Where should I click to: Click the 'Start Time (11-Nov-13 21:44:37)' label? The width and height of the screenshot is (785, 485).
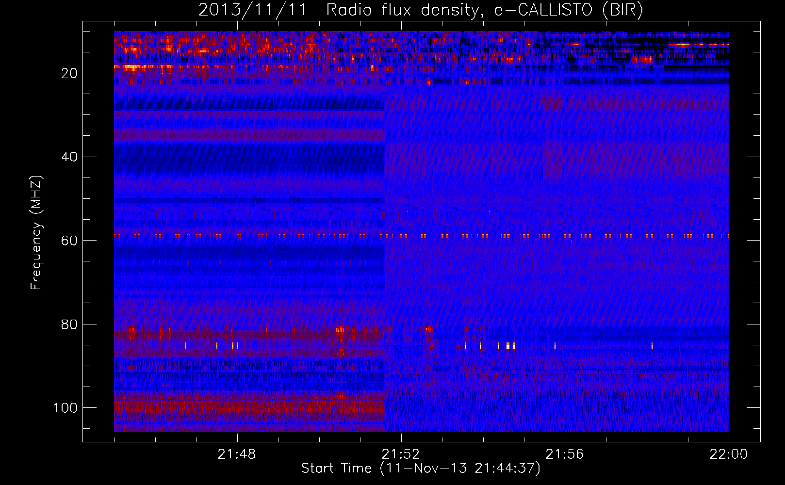coord(421,469)
